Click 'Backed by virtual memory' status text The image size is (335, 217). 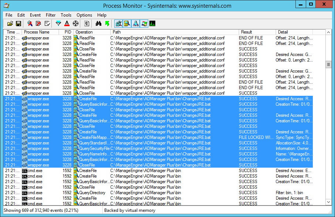(130, 210)
